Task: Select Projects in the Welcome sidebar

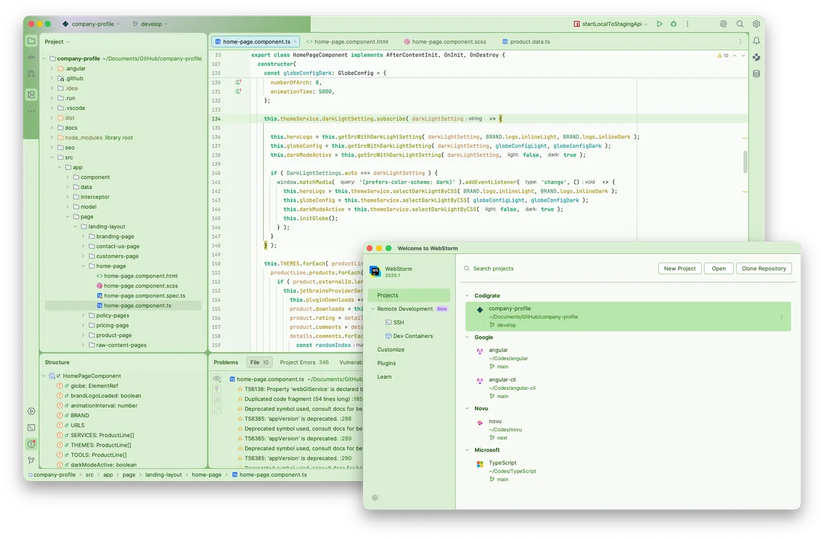Action: tap(409, 295)
